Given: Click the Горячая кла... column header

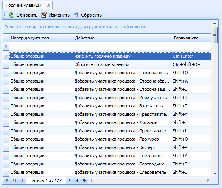Looking at the screenshot, I should (191, 38).
